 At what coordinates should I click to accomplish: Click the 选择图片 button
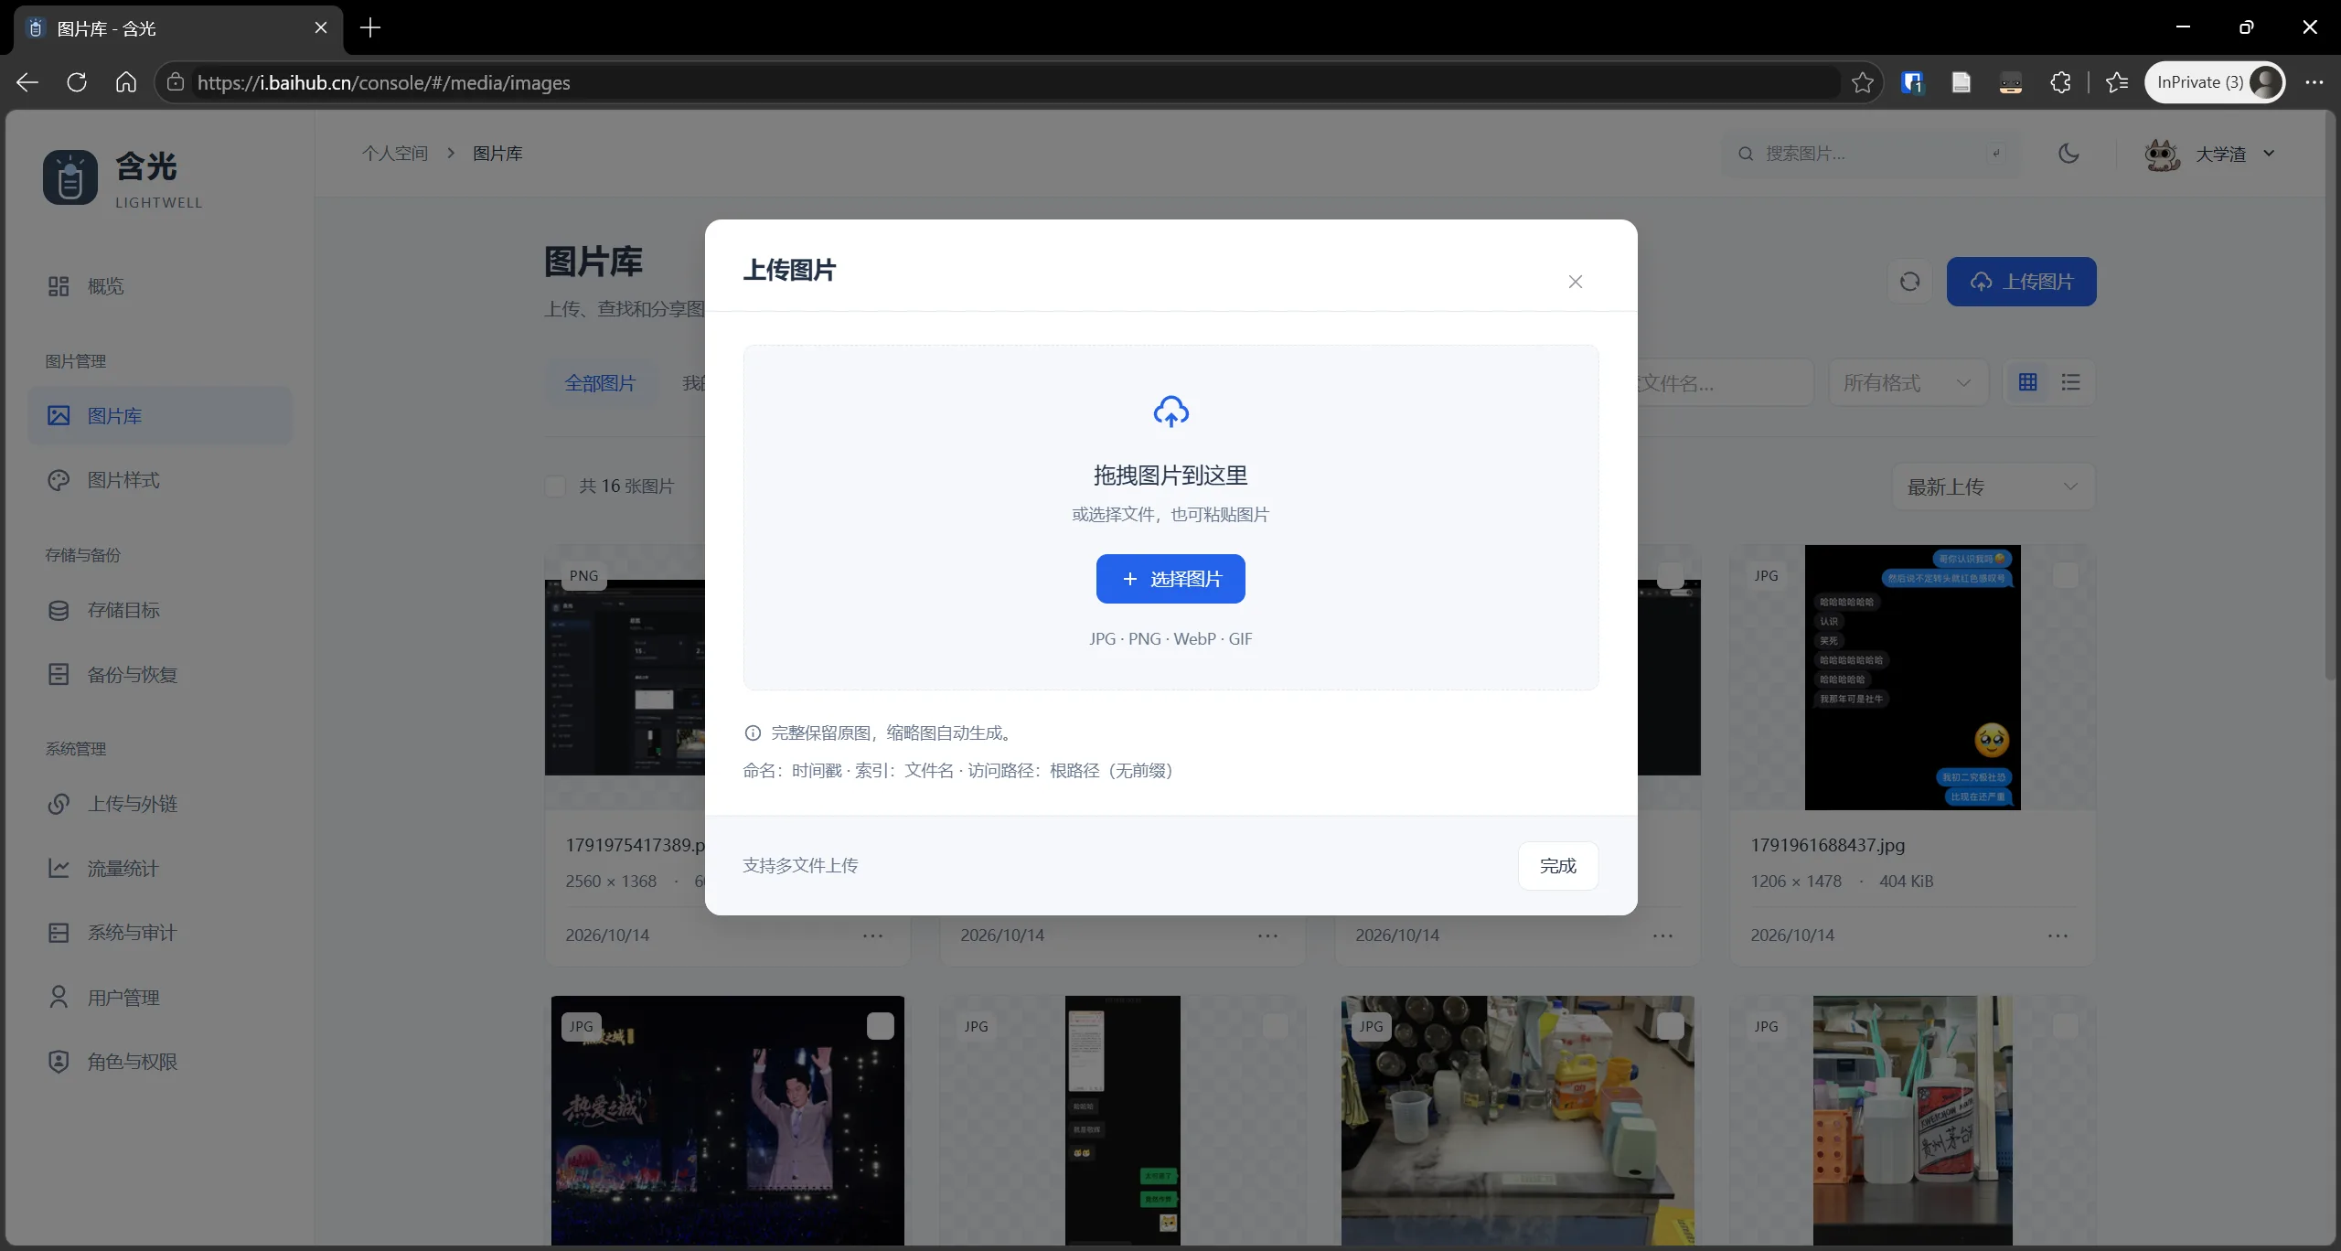click(x=1170, y=579)
